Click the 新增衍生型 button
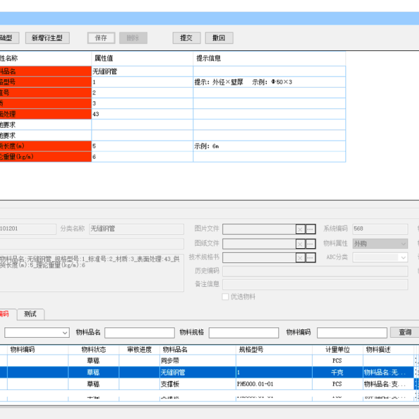 pos(47,38)
